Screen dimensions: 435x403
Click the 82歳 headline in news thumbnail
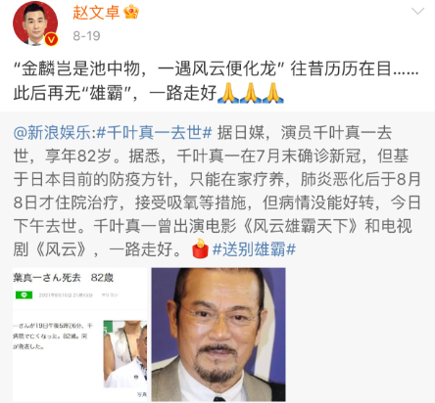(102, 278)
